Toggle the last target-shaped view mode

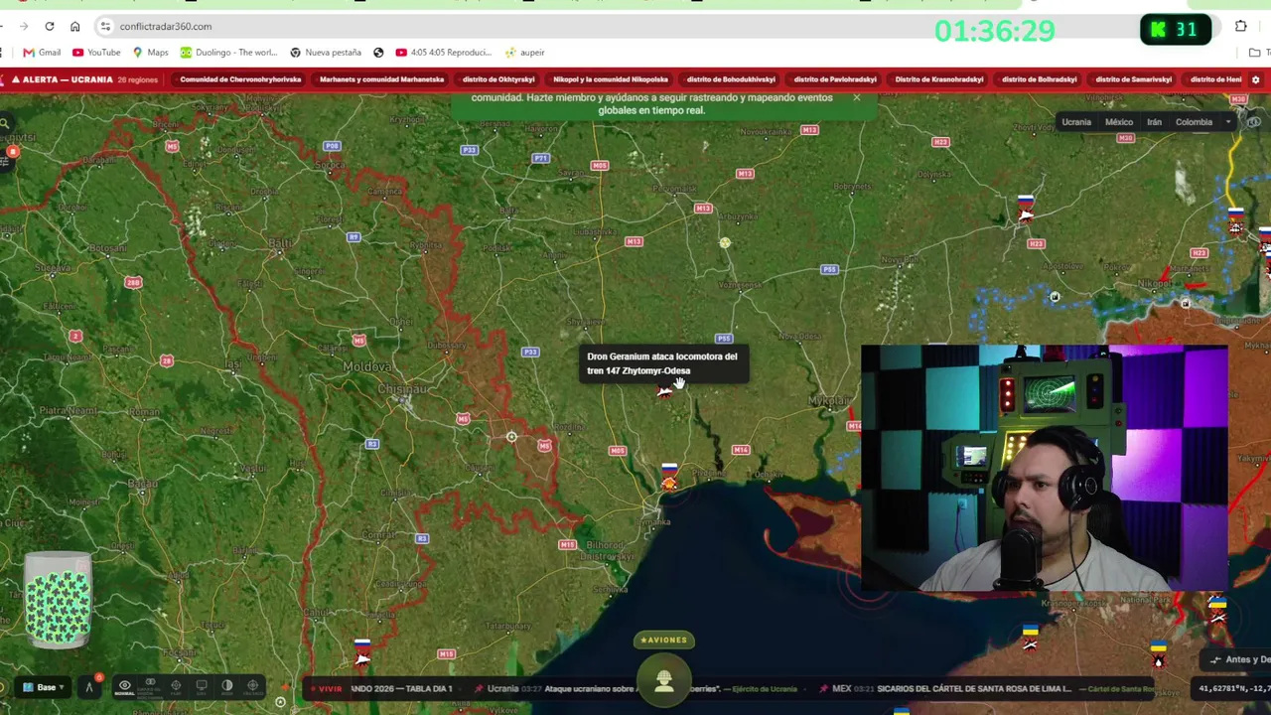tap(253, 686)
